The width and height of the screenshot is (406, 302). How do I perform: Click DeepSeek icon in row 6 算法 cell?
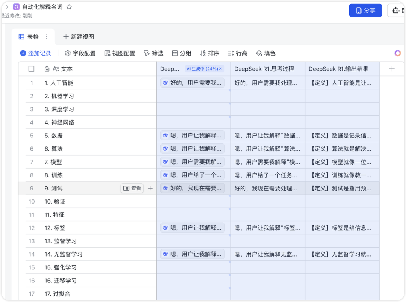165,148
